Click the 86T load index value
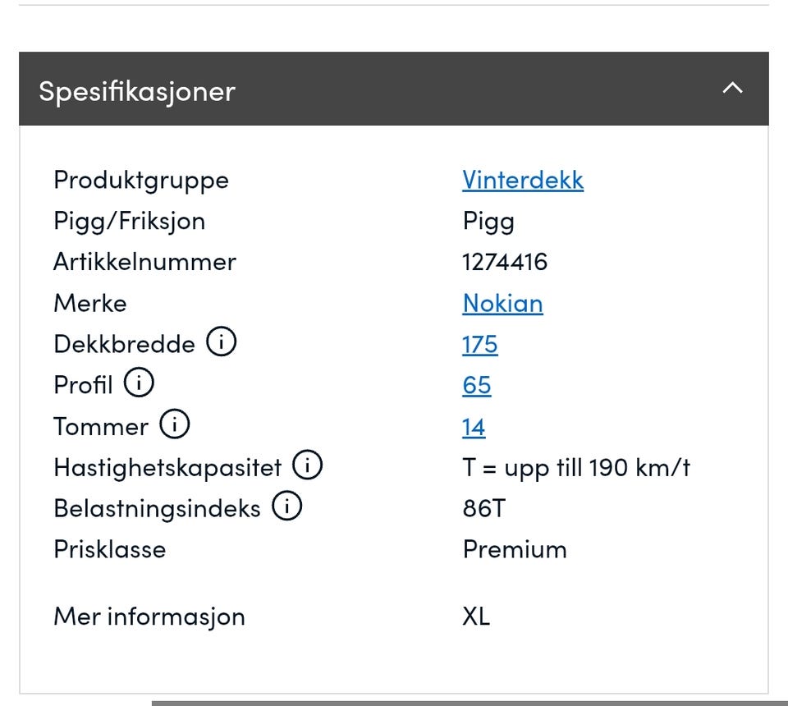This screenshot has width=788, height=706. 484,508
